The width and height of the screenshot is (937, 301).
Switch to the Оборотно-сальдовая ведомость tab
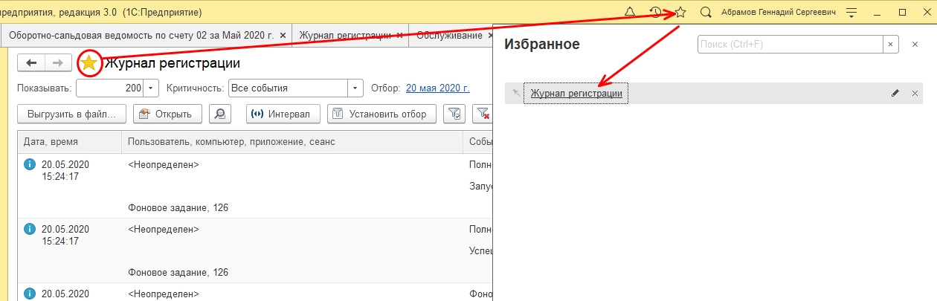[x=141, y=35]
